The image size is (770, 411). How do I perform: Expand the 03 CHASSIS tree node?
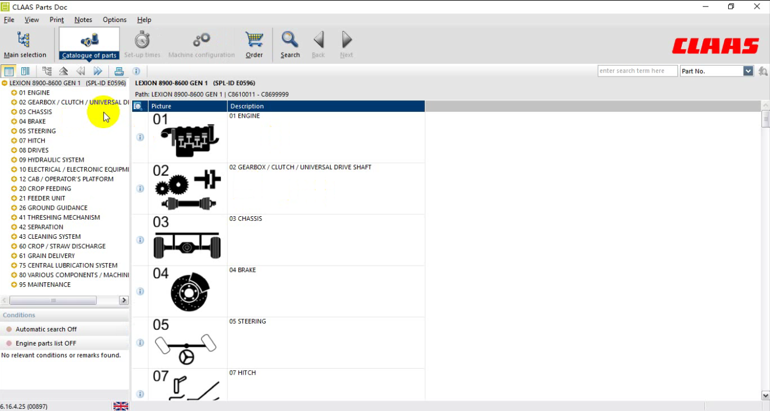[14, 112]
